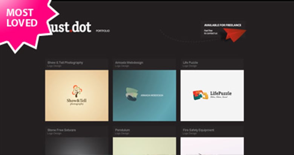Viewport: 294px width, 155px height.
Task: Click the Armada Webdesign title
Action: coord(129,62)
